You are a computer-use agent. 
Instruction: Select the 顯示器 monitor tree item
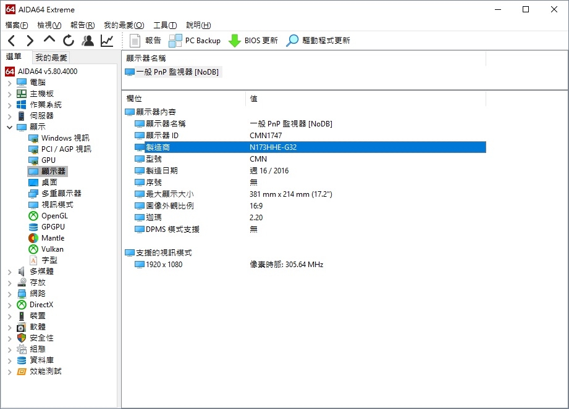(48, 171)
